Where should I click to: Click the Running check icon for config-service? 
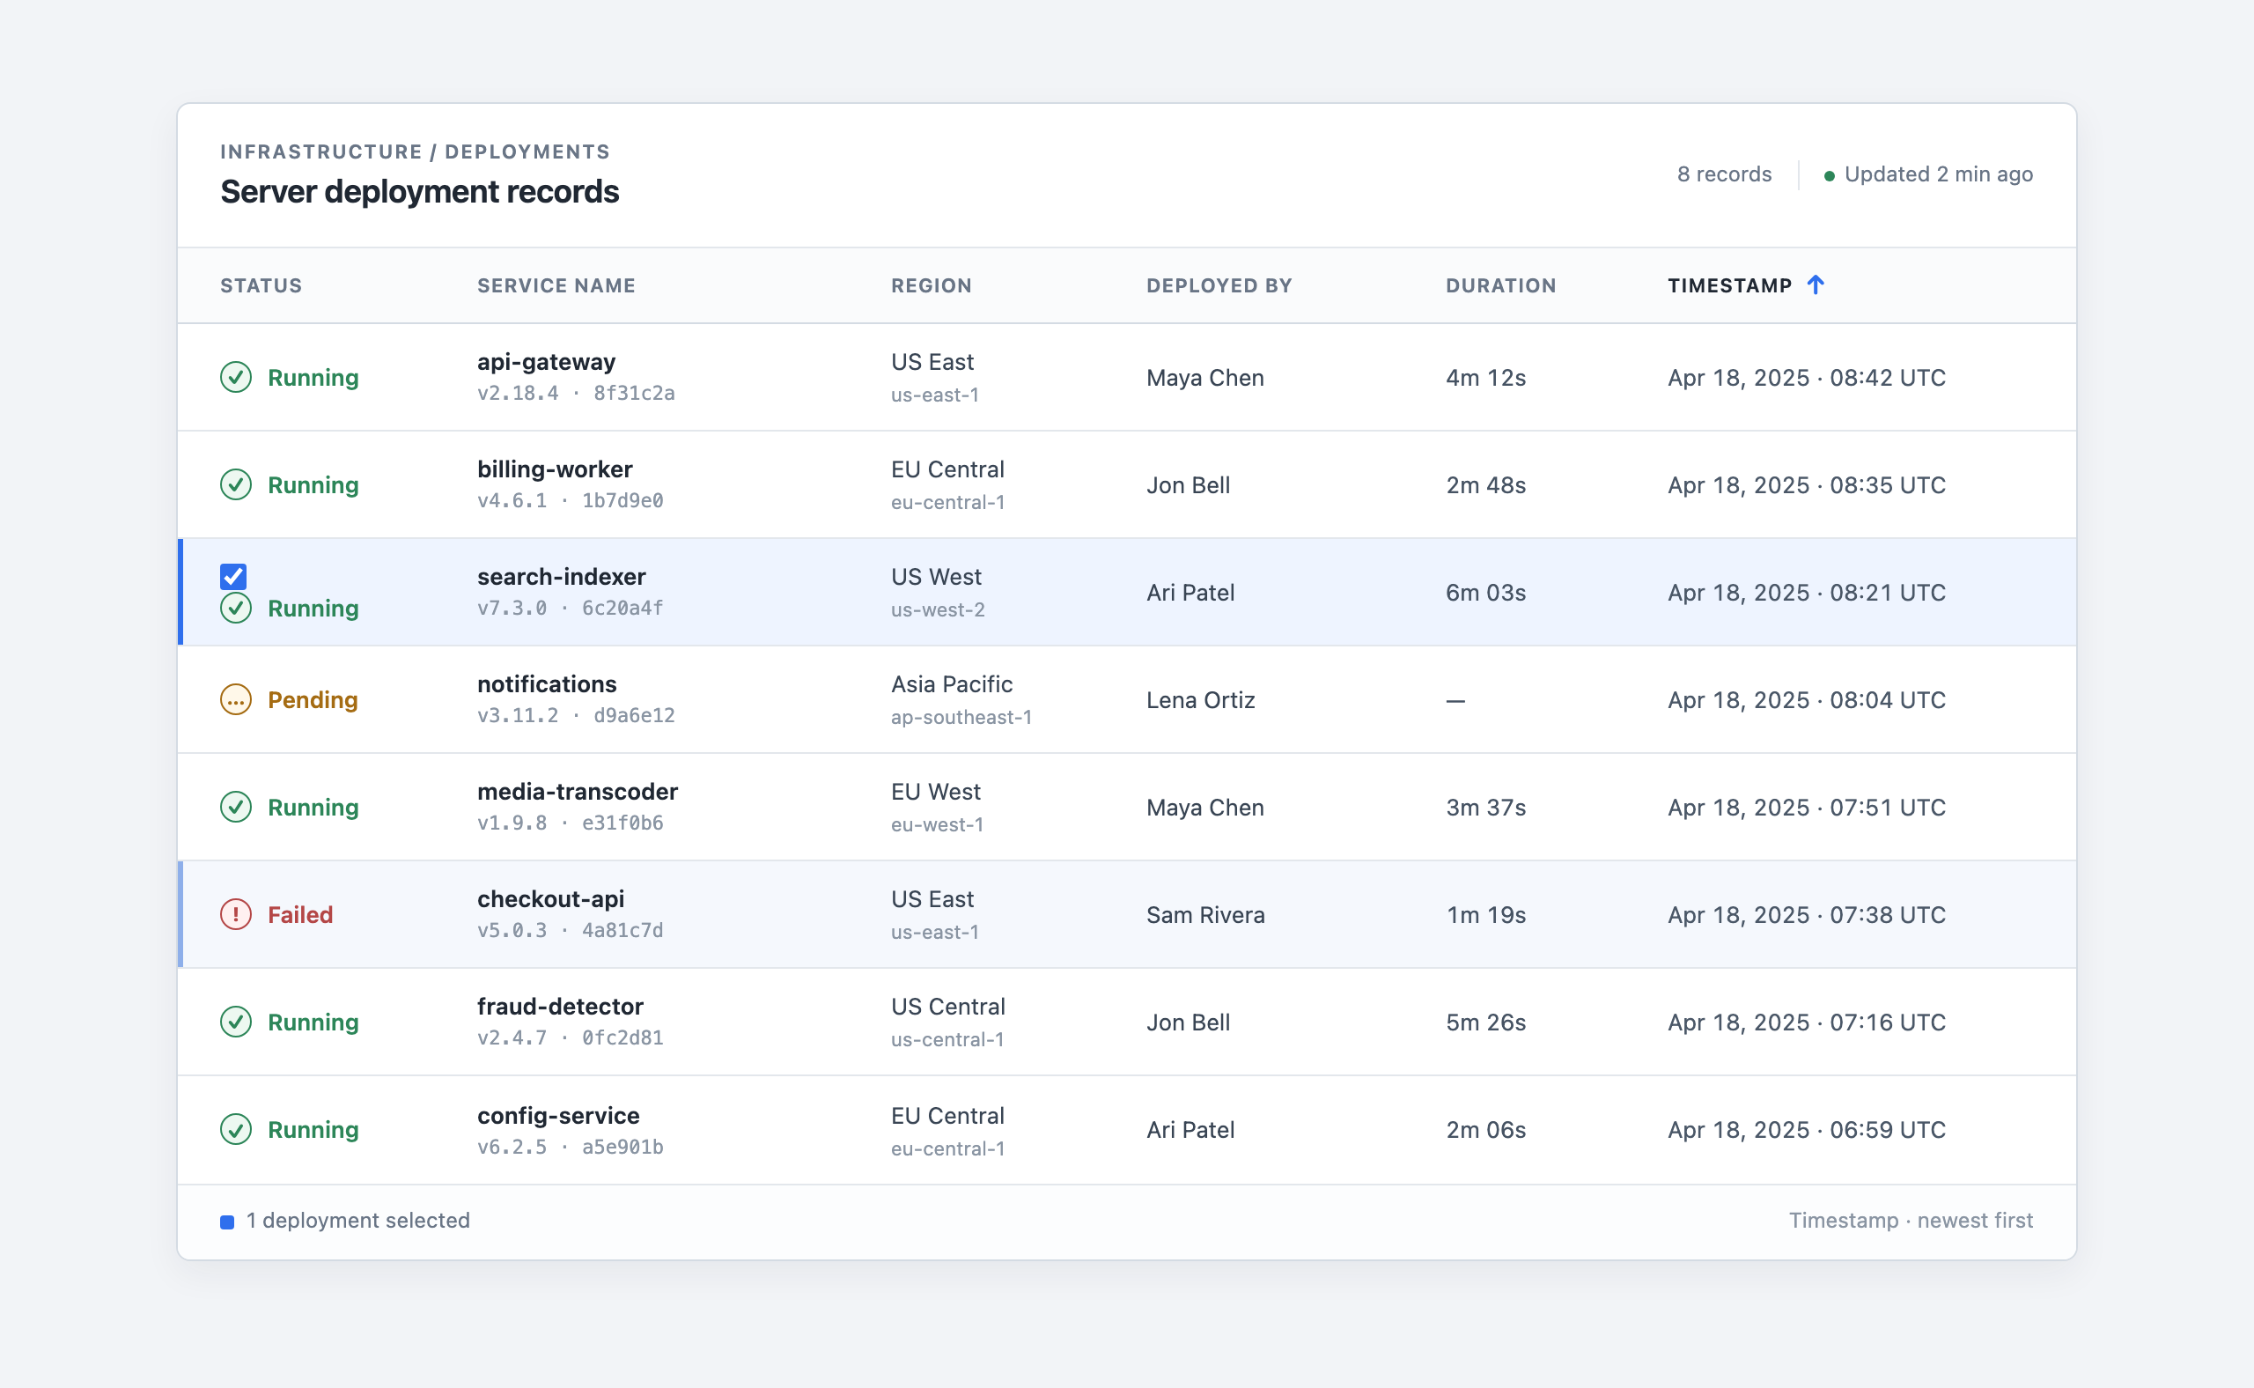(x=236, y=1129)
